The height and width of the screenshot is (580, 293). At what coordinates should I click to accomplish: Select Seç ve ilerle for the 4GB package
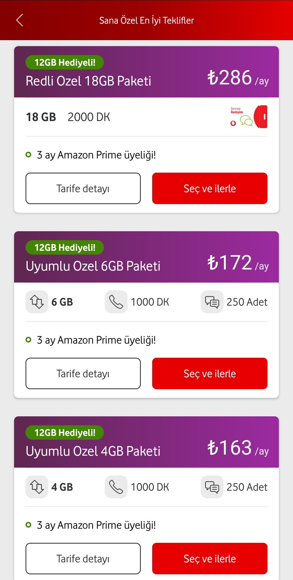click(210, 559)
